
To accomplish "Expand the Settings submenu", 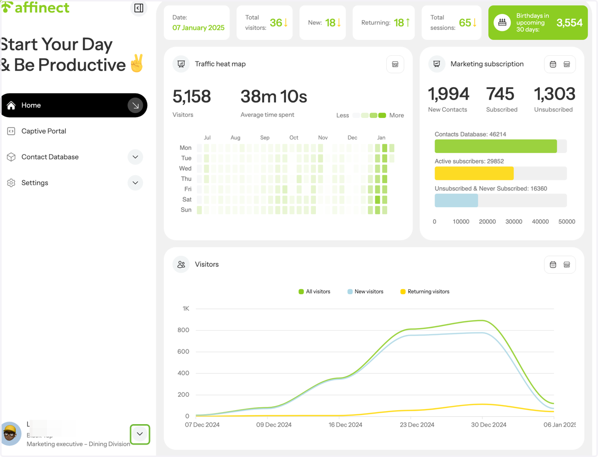I will point(135,183).
